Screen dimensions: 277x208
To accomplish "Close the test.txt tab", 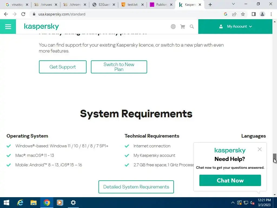I will (x=142, y=5).
